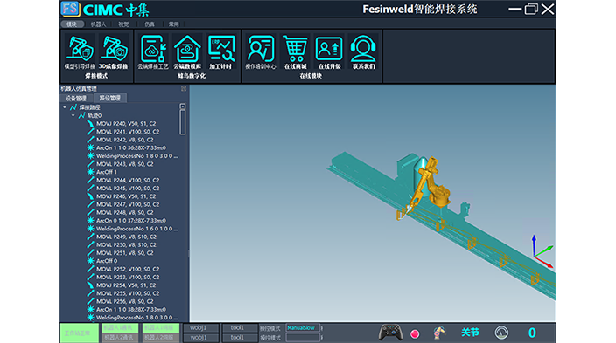The width and height of the screenshot is (616, 343).
Task: Select MOVL P243, V8, S0, C2 row
Action: coord(125,164)
